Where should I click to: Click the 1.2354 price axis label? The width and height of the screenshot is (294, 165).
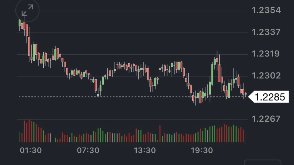(x=266, y=10)
